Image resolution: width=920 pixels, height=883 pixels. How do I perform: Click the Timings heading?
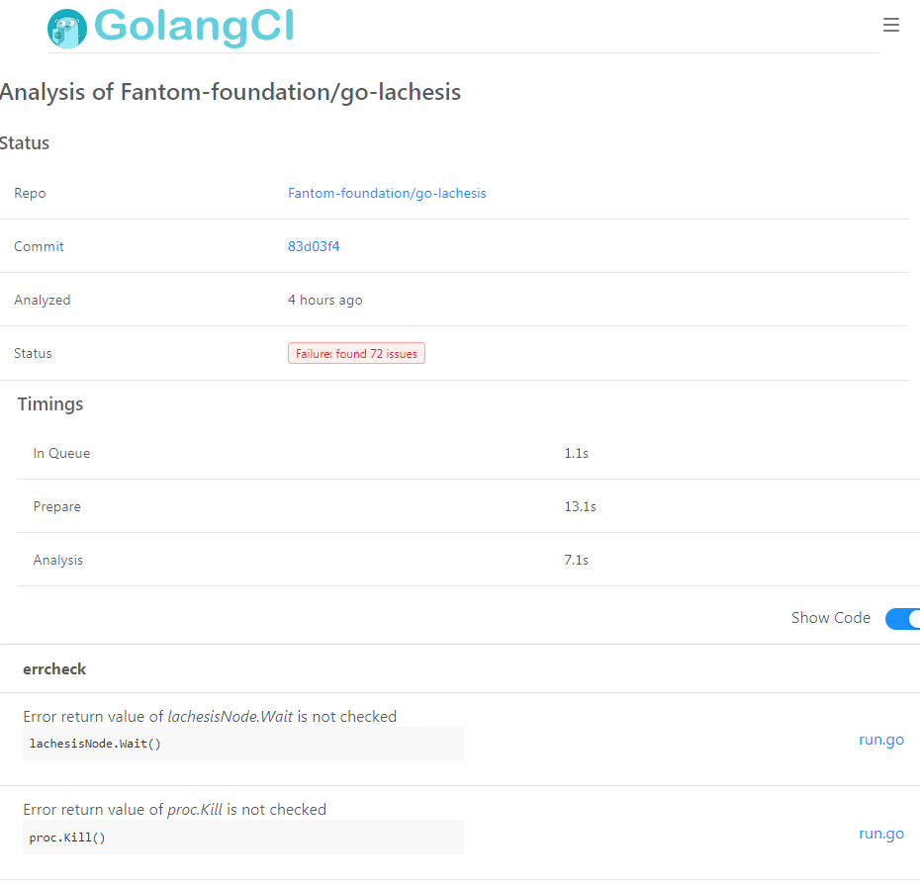click(x=50, y=404)
